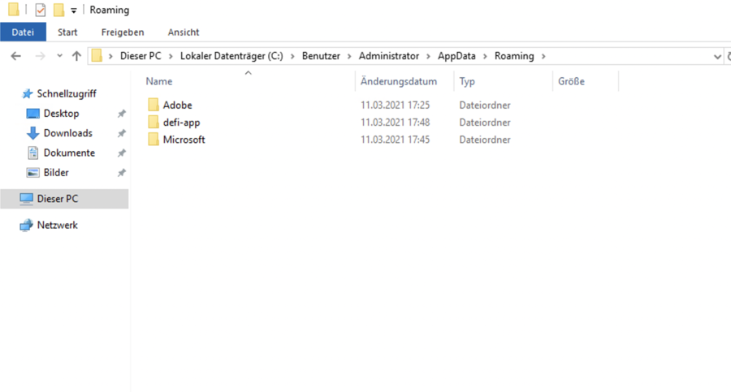The height and width of the screenshot is (392, 731).
Task: Select the defi-app folder icon
Action: coord(154,123)
